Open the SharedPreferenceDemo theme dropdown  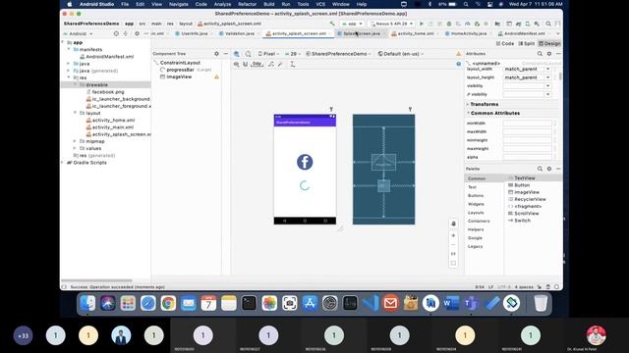click(x=338, y=54)
